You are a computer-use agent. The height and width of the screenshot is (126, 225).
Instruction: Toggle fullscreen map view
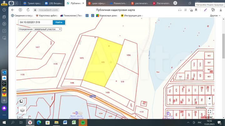click(209, 111)
